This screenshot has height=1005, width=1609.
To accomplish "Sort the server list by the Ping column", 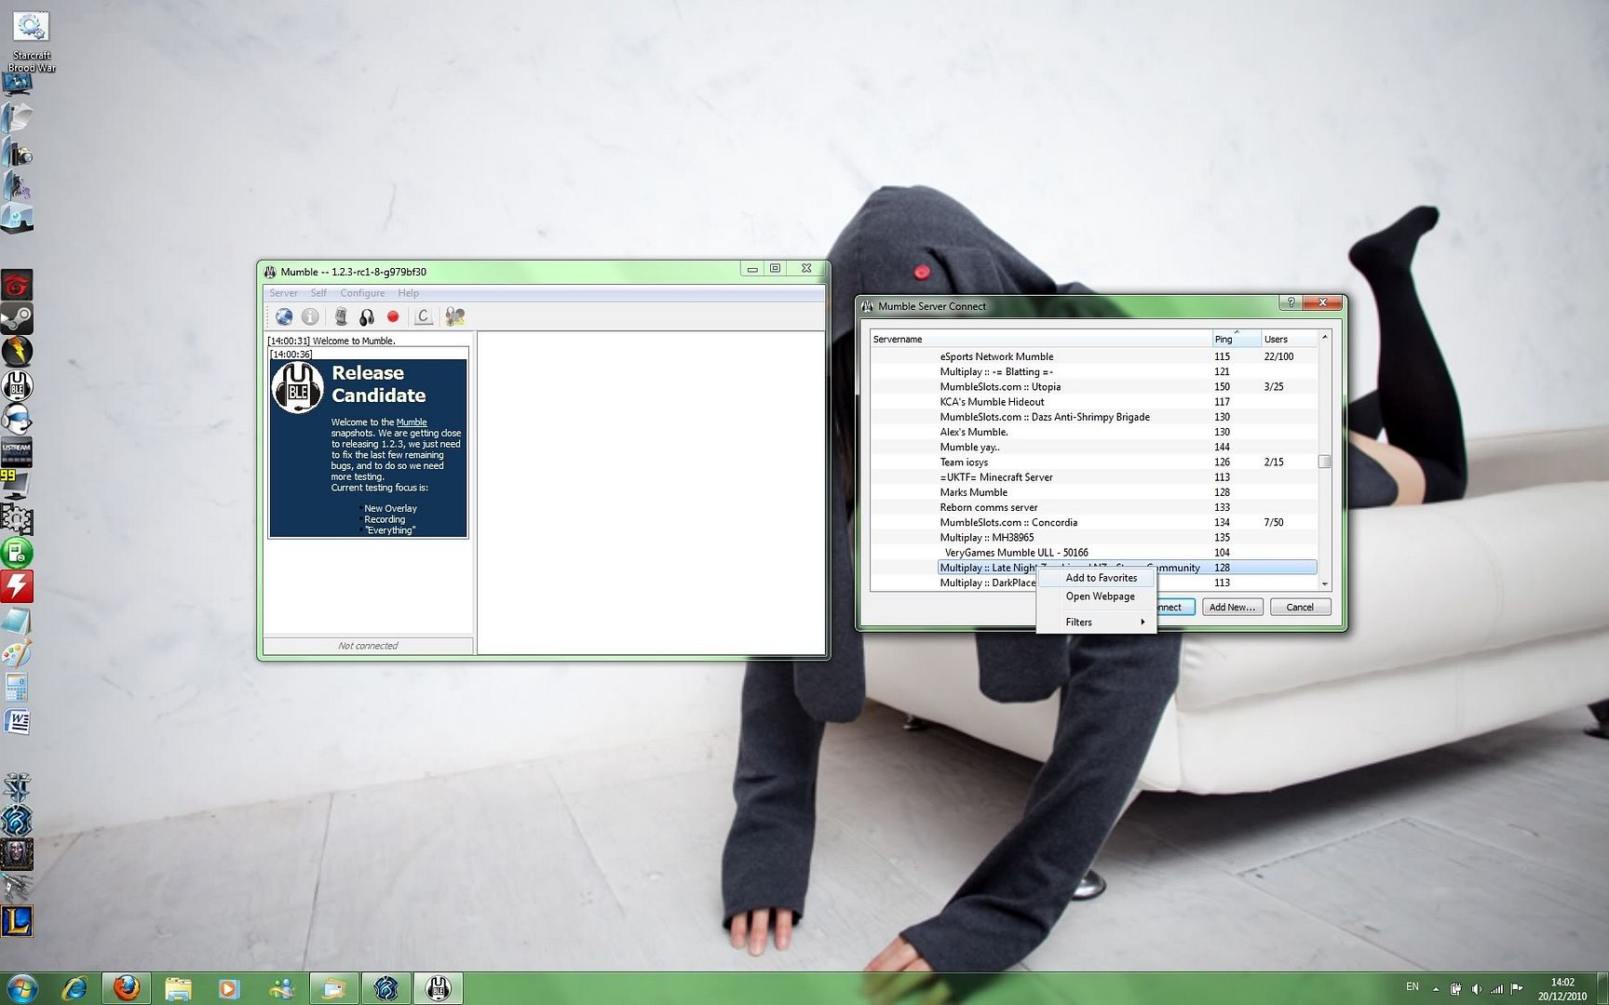I will [x=1237, y=339].
